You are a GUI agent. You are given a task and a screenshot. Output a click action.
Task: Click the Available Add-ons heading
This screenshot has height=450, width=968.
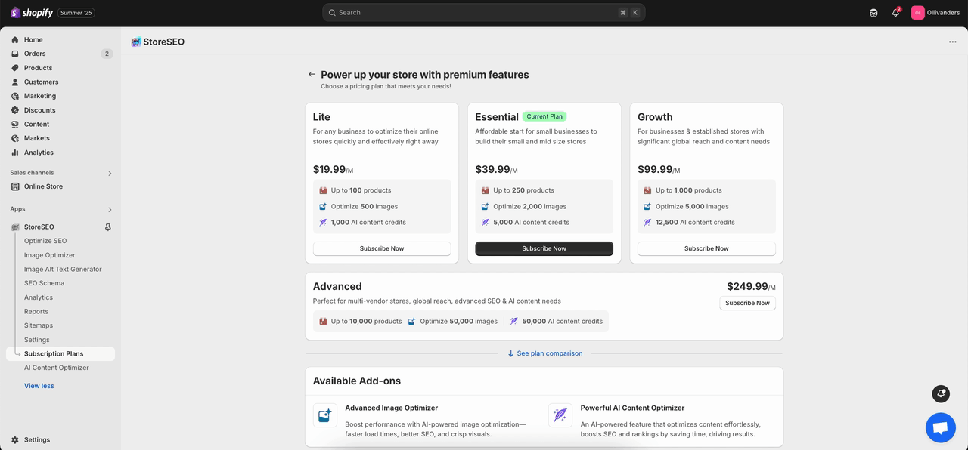pyautogui.click(x=357, y=381)
